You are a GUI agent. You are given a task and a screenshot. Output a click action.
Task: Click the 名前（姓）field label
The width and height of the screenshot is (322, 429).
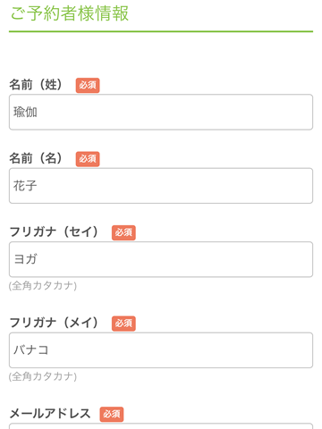tap(36, 85)
